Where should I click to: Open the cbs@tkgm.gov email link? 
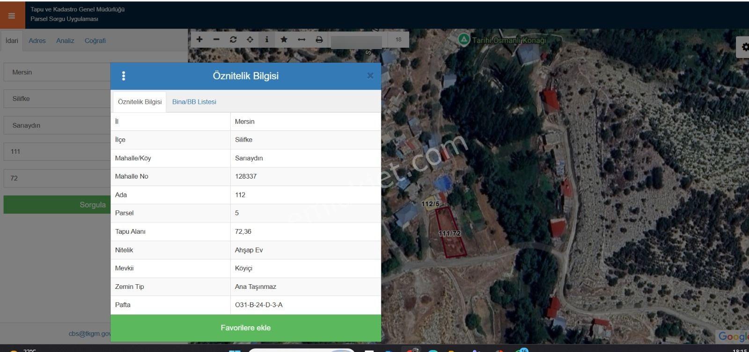coord(89,334)
